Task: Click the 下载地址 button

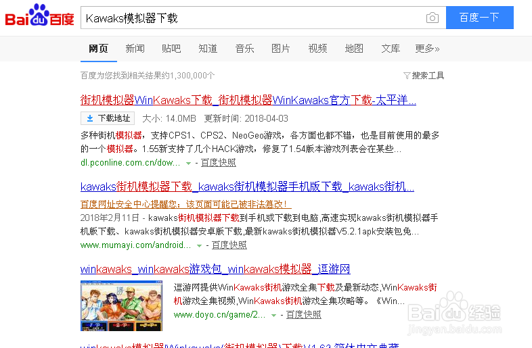Action: tap(108, 118)
